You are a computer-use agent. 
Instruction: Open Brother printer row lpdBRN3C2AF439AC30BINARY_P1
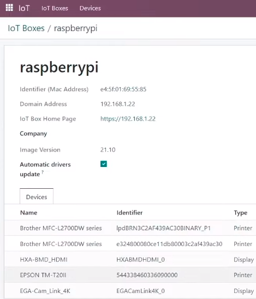(130, 228)
